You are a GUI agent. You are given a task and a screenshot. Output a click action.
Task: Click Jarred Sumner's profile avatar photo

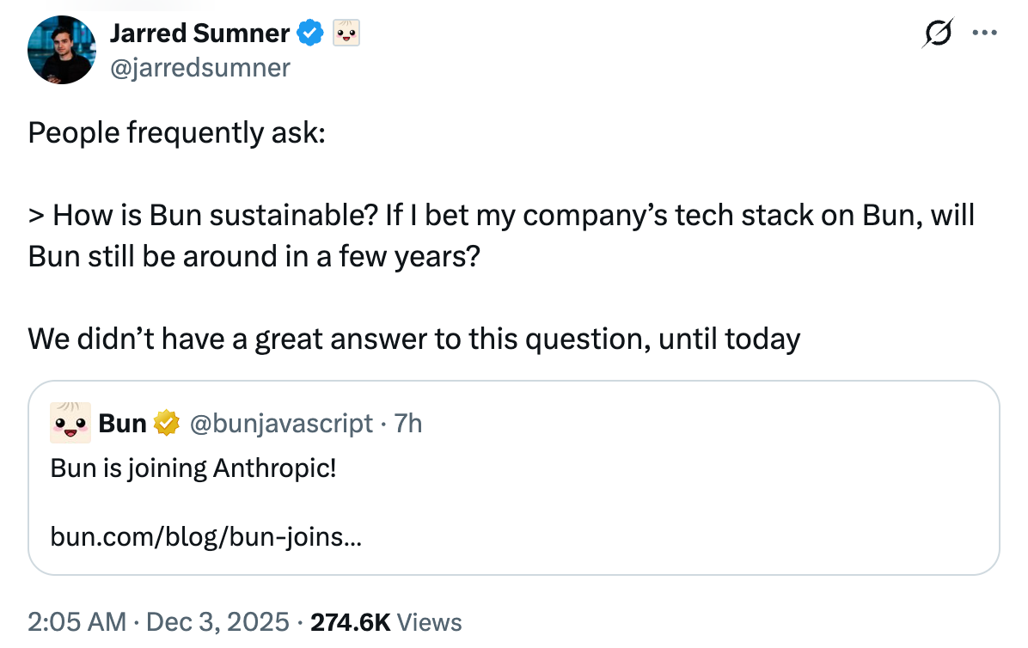coord(61,50)
